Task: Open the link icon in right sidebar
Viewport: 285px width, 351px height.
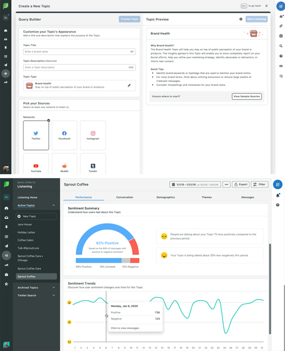Action: coord(281,26)
